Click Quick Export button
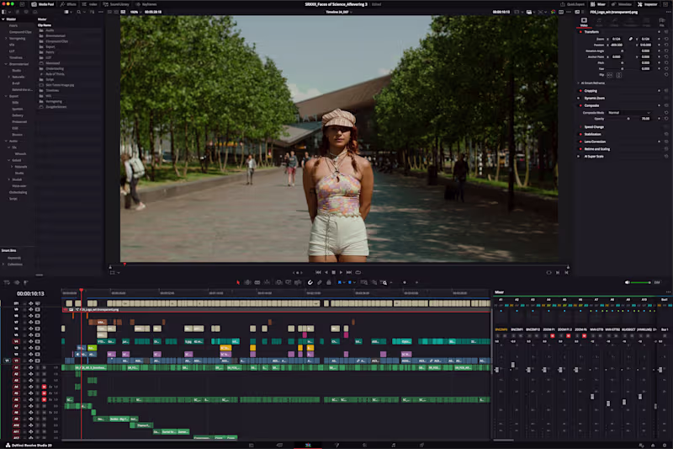The width and height of the screenshot is (673, 449). tap(572, 4)
